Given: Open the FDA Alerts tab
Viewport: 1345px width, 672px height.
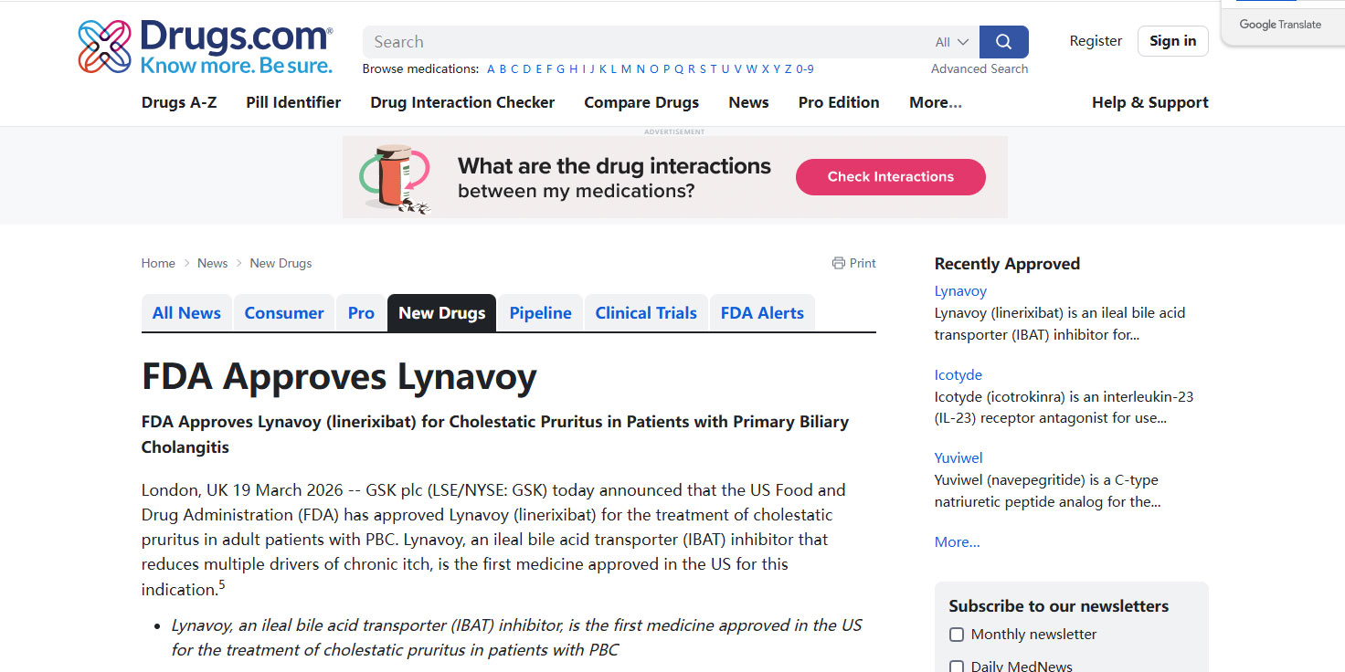Looking at the screenshot, I should pyautogui.click(x=762, y=313).
